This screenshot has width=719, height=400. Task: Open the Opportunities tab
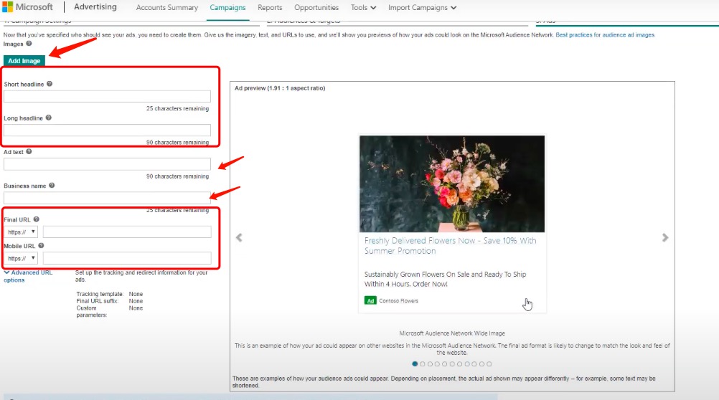pyautogui.click(x=316, y=7)
